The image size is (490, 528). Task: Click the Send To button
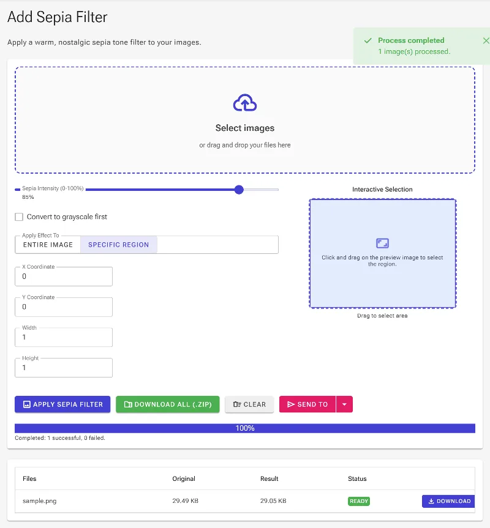(307, 404)
